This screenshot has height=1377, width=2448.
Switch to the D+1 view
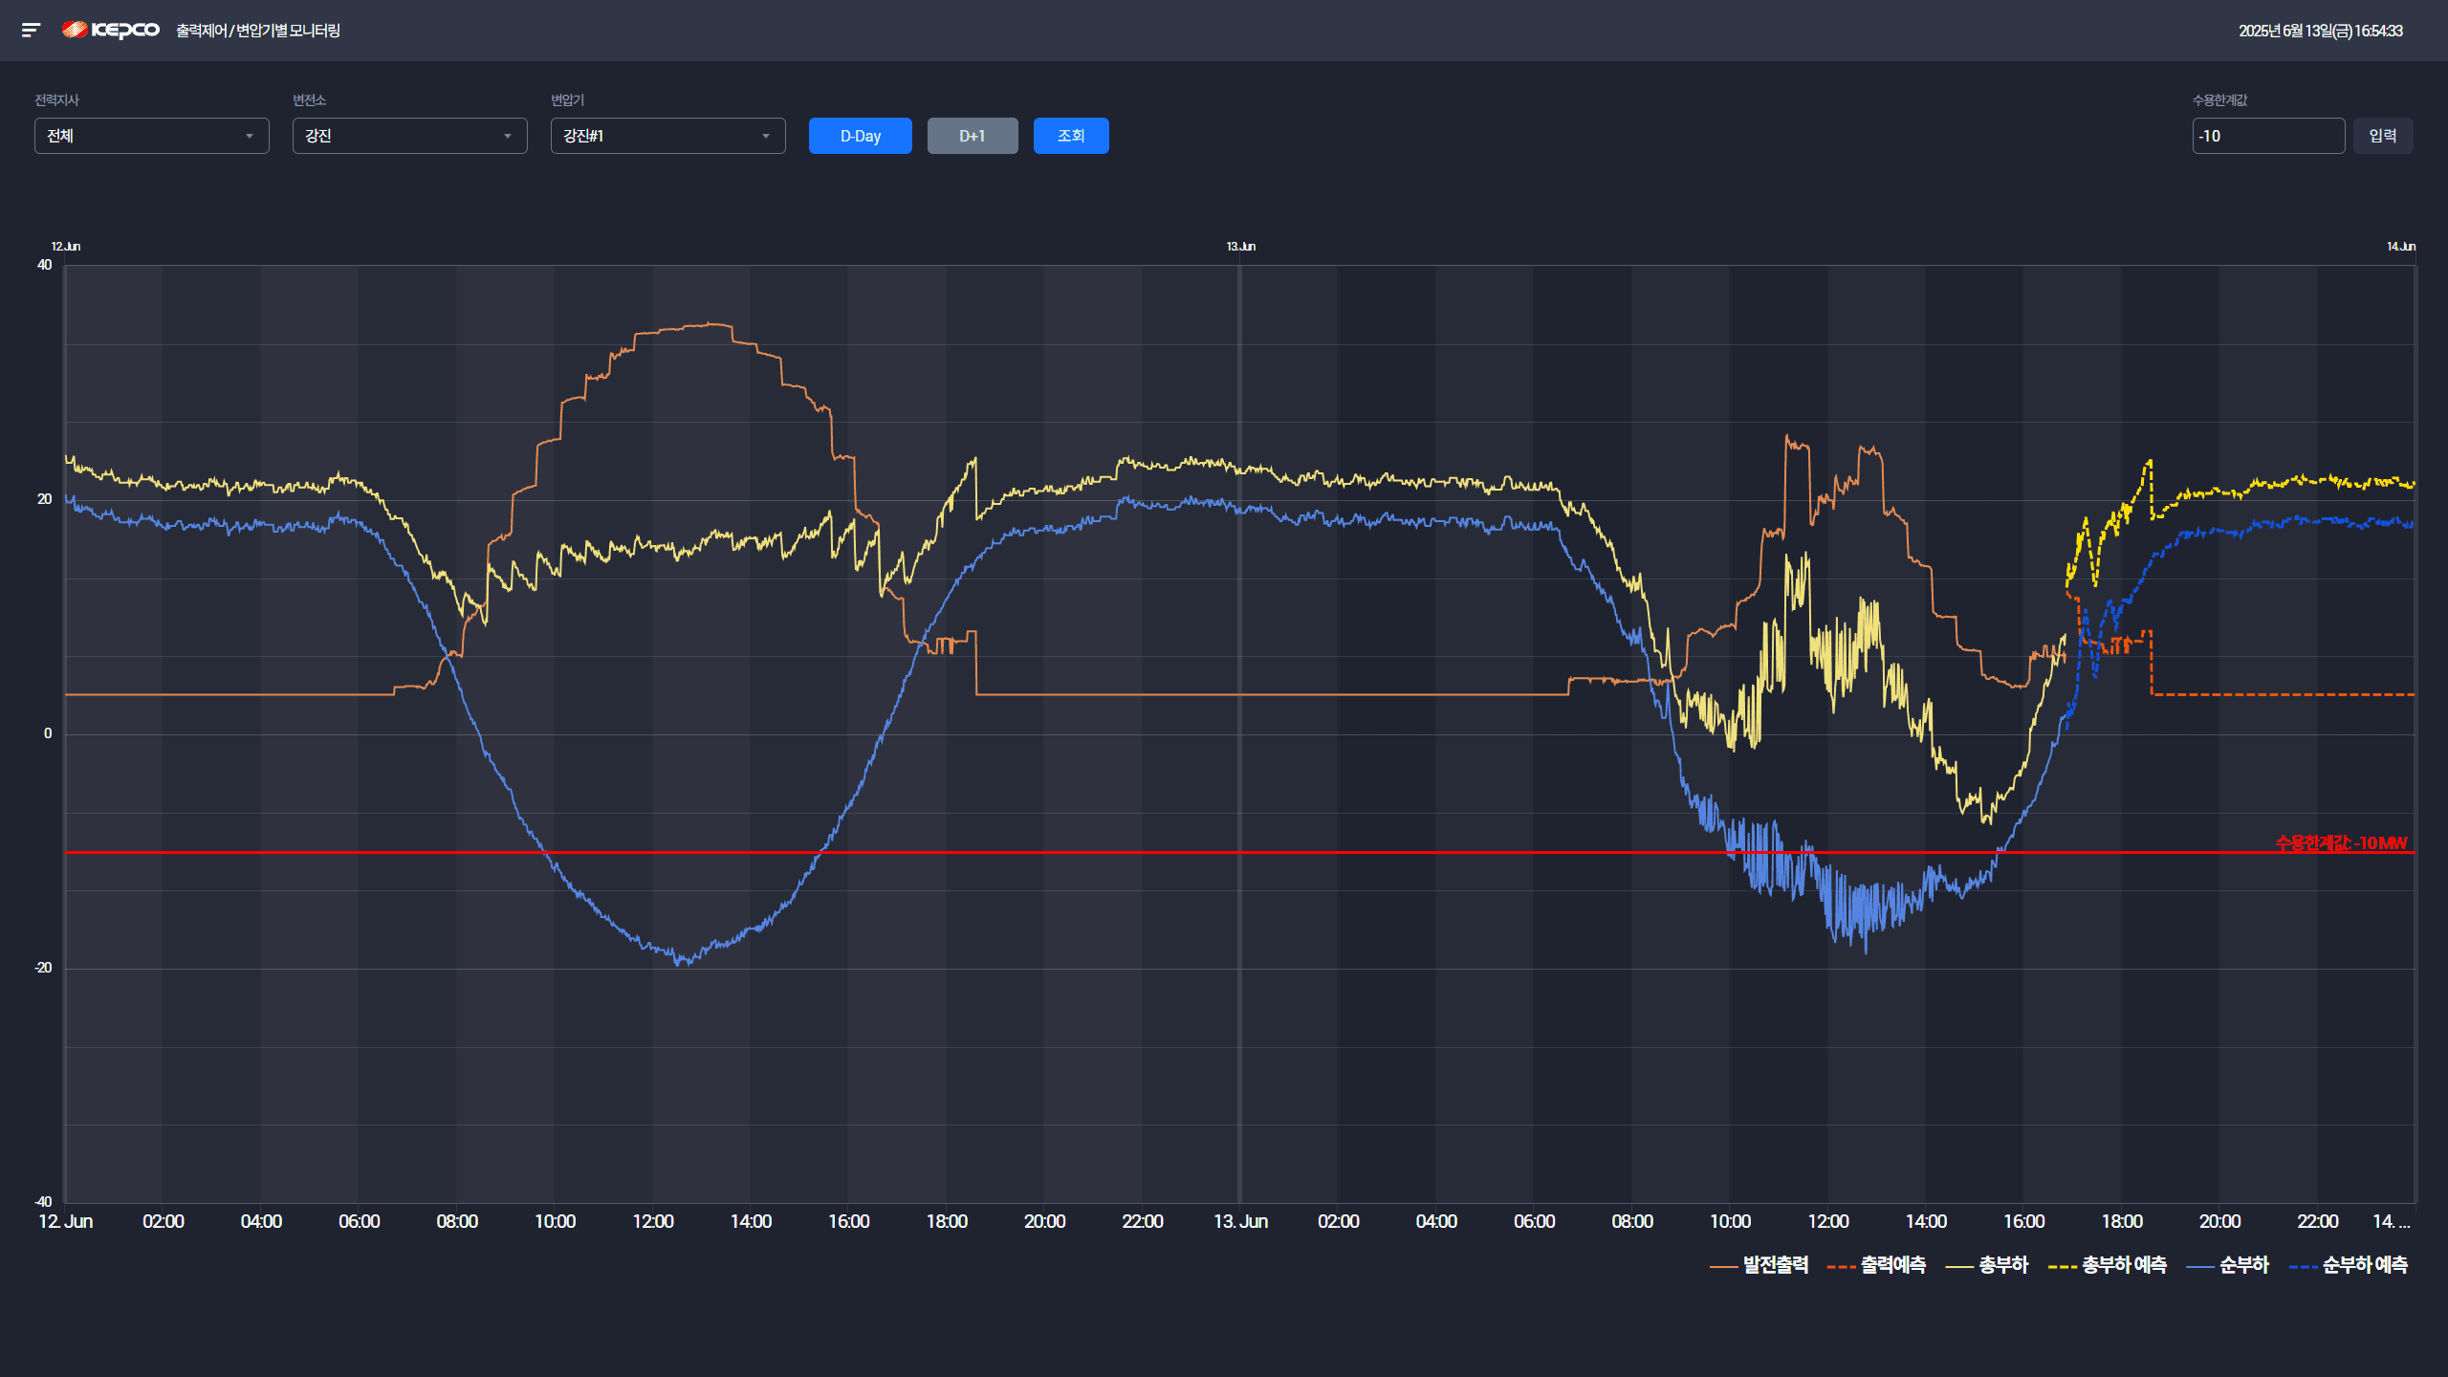(972, 136)
